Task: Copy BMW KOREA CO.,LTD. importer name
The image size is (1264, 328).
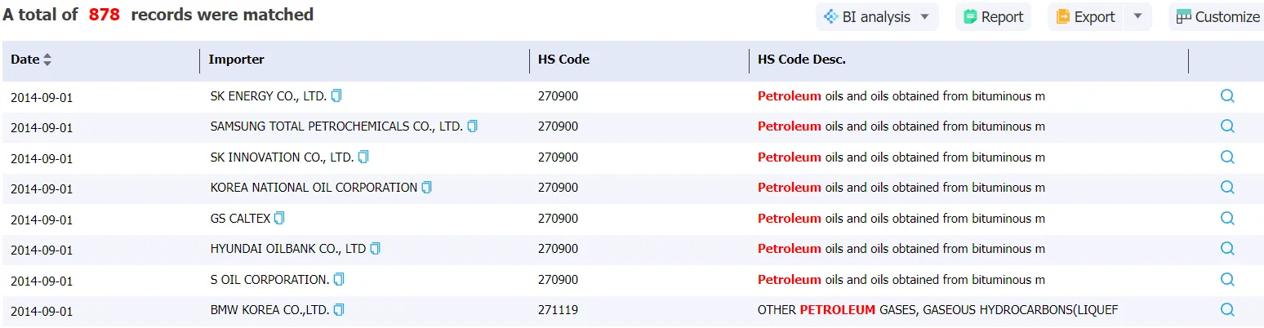Action: tap(339, 310)
